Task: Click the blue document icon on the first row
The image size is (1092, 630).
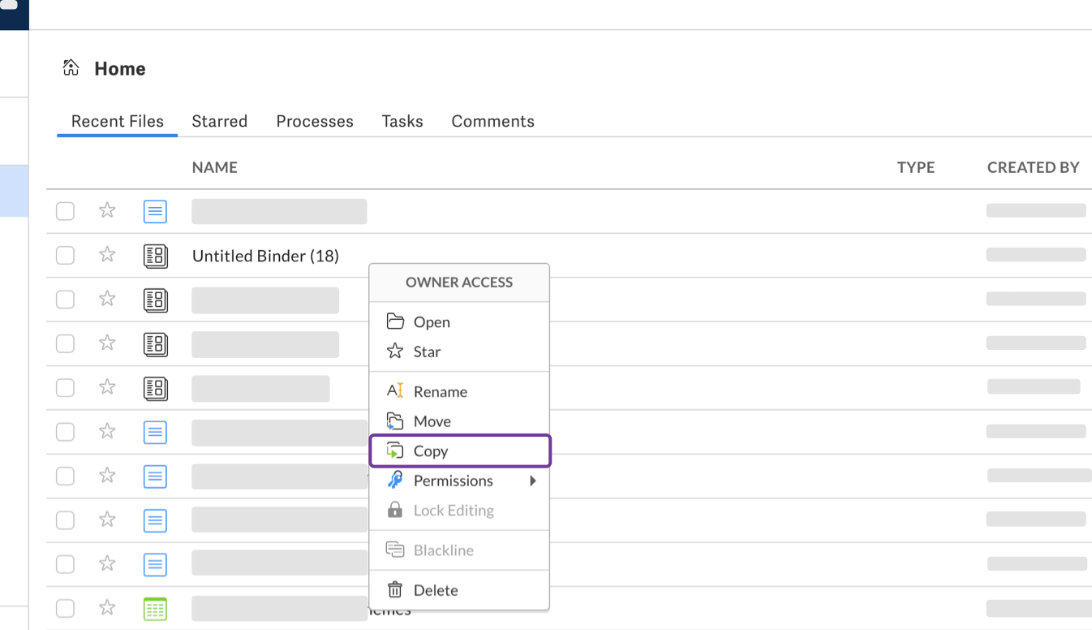Action: point(155,211)
